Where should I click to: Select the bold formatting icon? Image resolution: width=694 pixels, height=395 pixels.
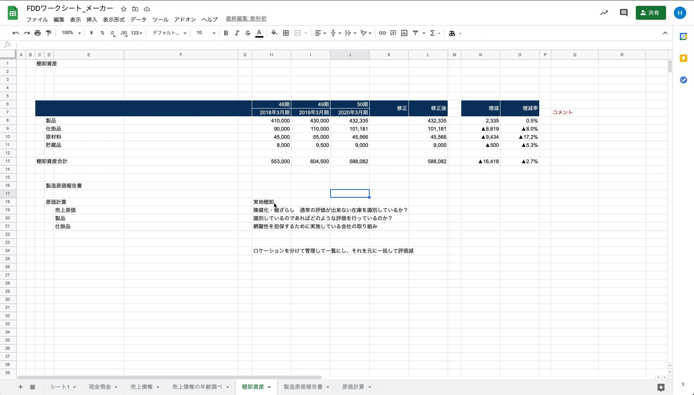tap(226, 33)
